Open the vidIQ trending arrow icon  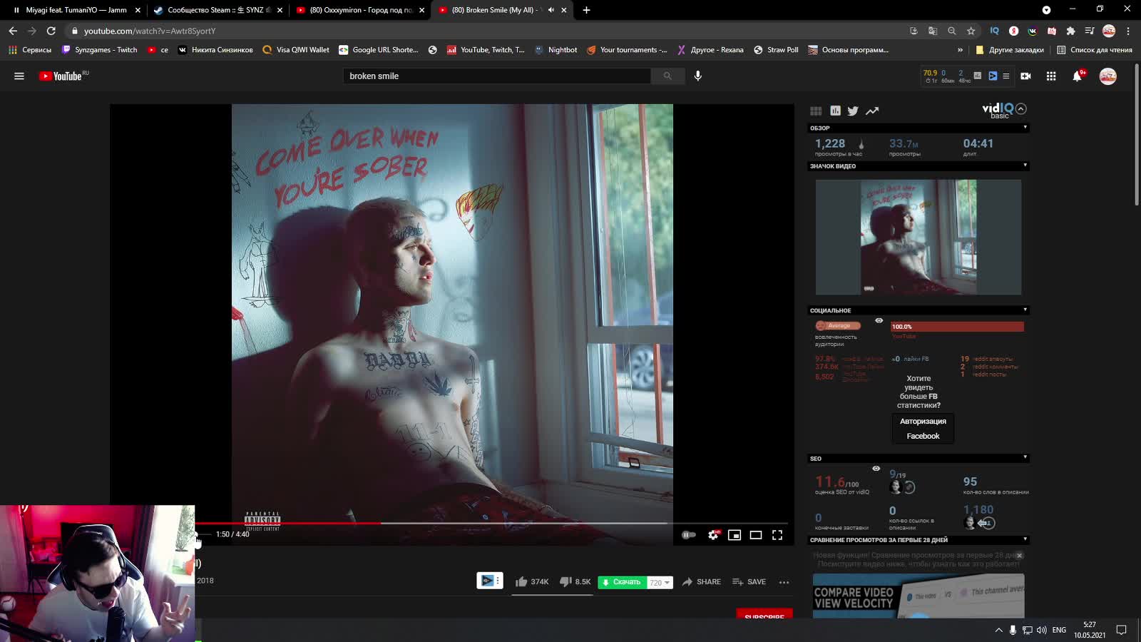point(872,111)
